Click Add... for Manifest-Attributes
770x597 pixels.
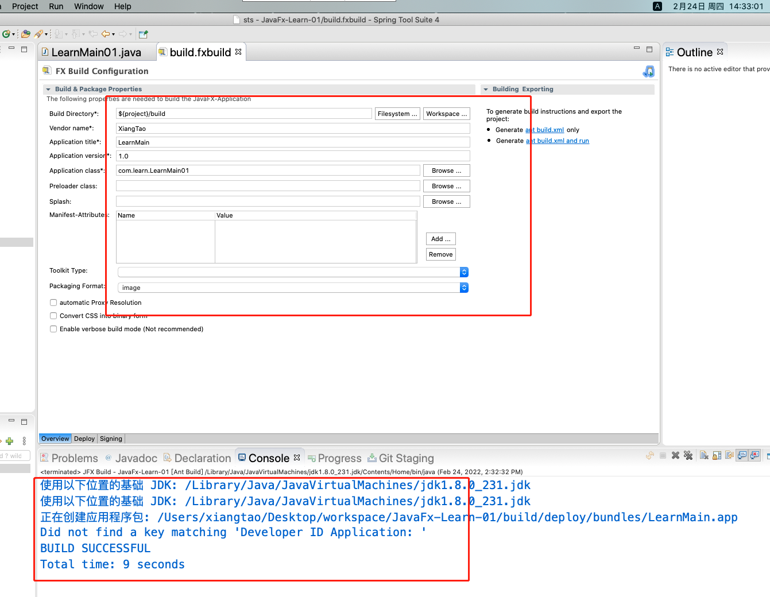[x=440, y=239]
